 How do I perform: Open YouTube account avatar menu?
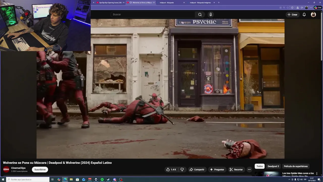(x=313, y=14)
